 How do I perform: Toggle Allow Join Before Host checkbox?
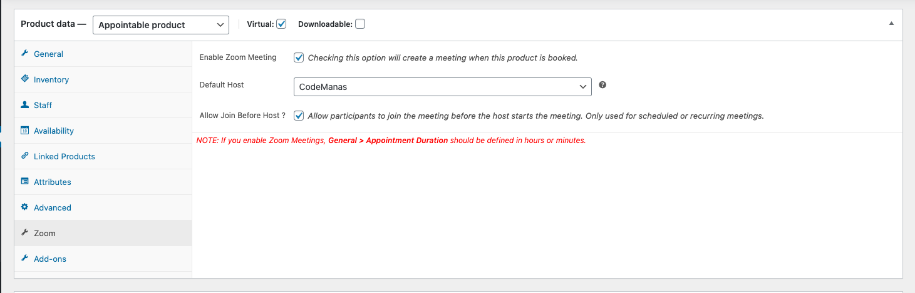[299, 116]
